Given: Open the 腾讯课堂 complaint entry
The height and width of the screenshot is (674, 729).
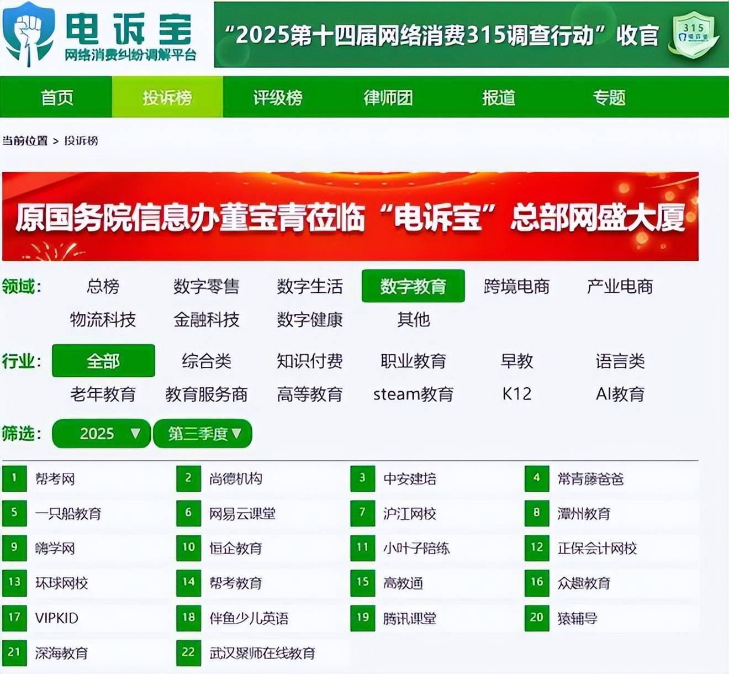Looking at the screenshot, I should [410, 618].
